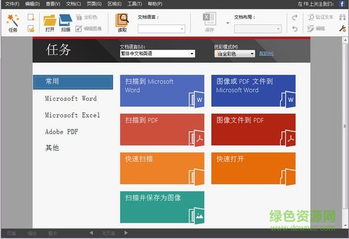Click the new blank page icon
Screen dimensions: 349x239
click(x=31, y=17)
